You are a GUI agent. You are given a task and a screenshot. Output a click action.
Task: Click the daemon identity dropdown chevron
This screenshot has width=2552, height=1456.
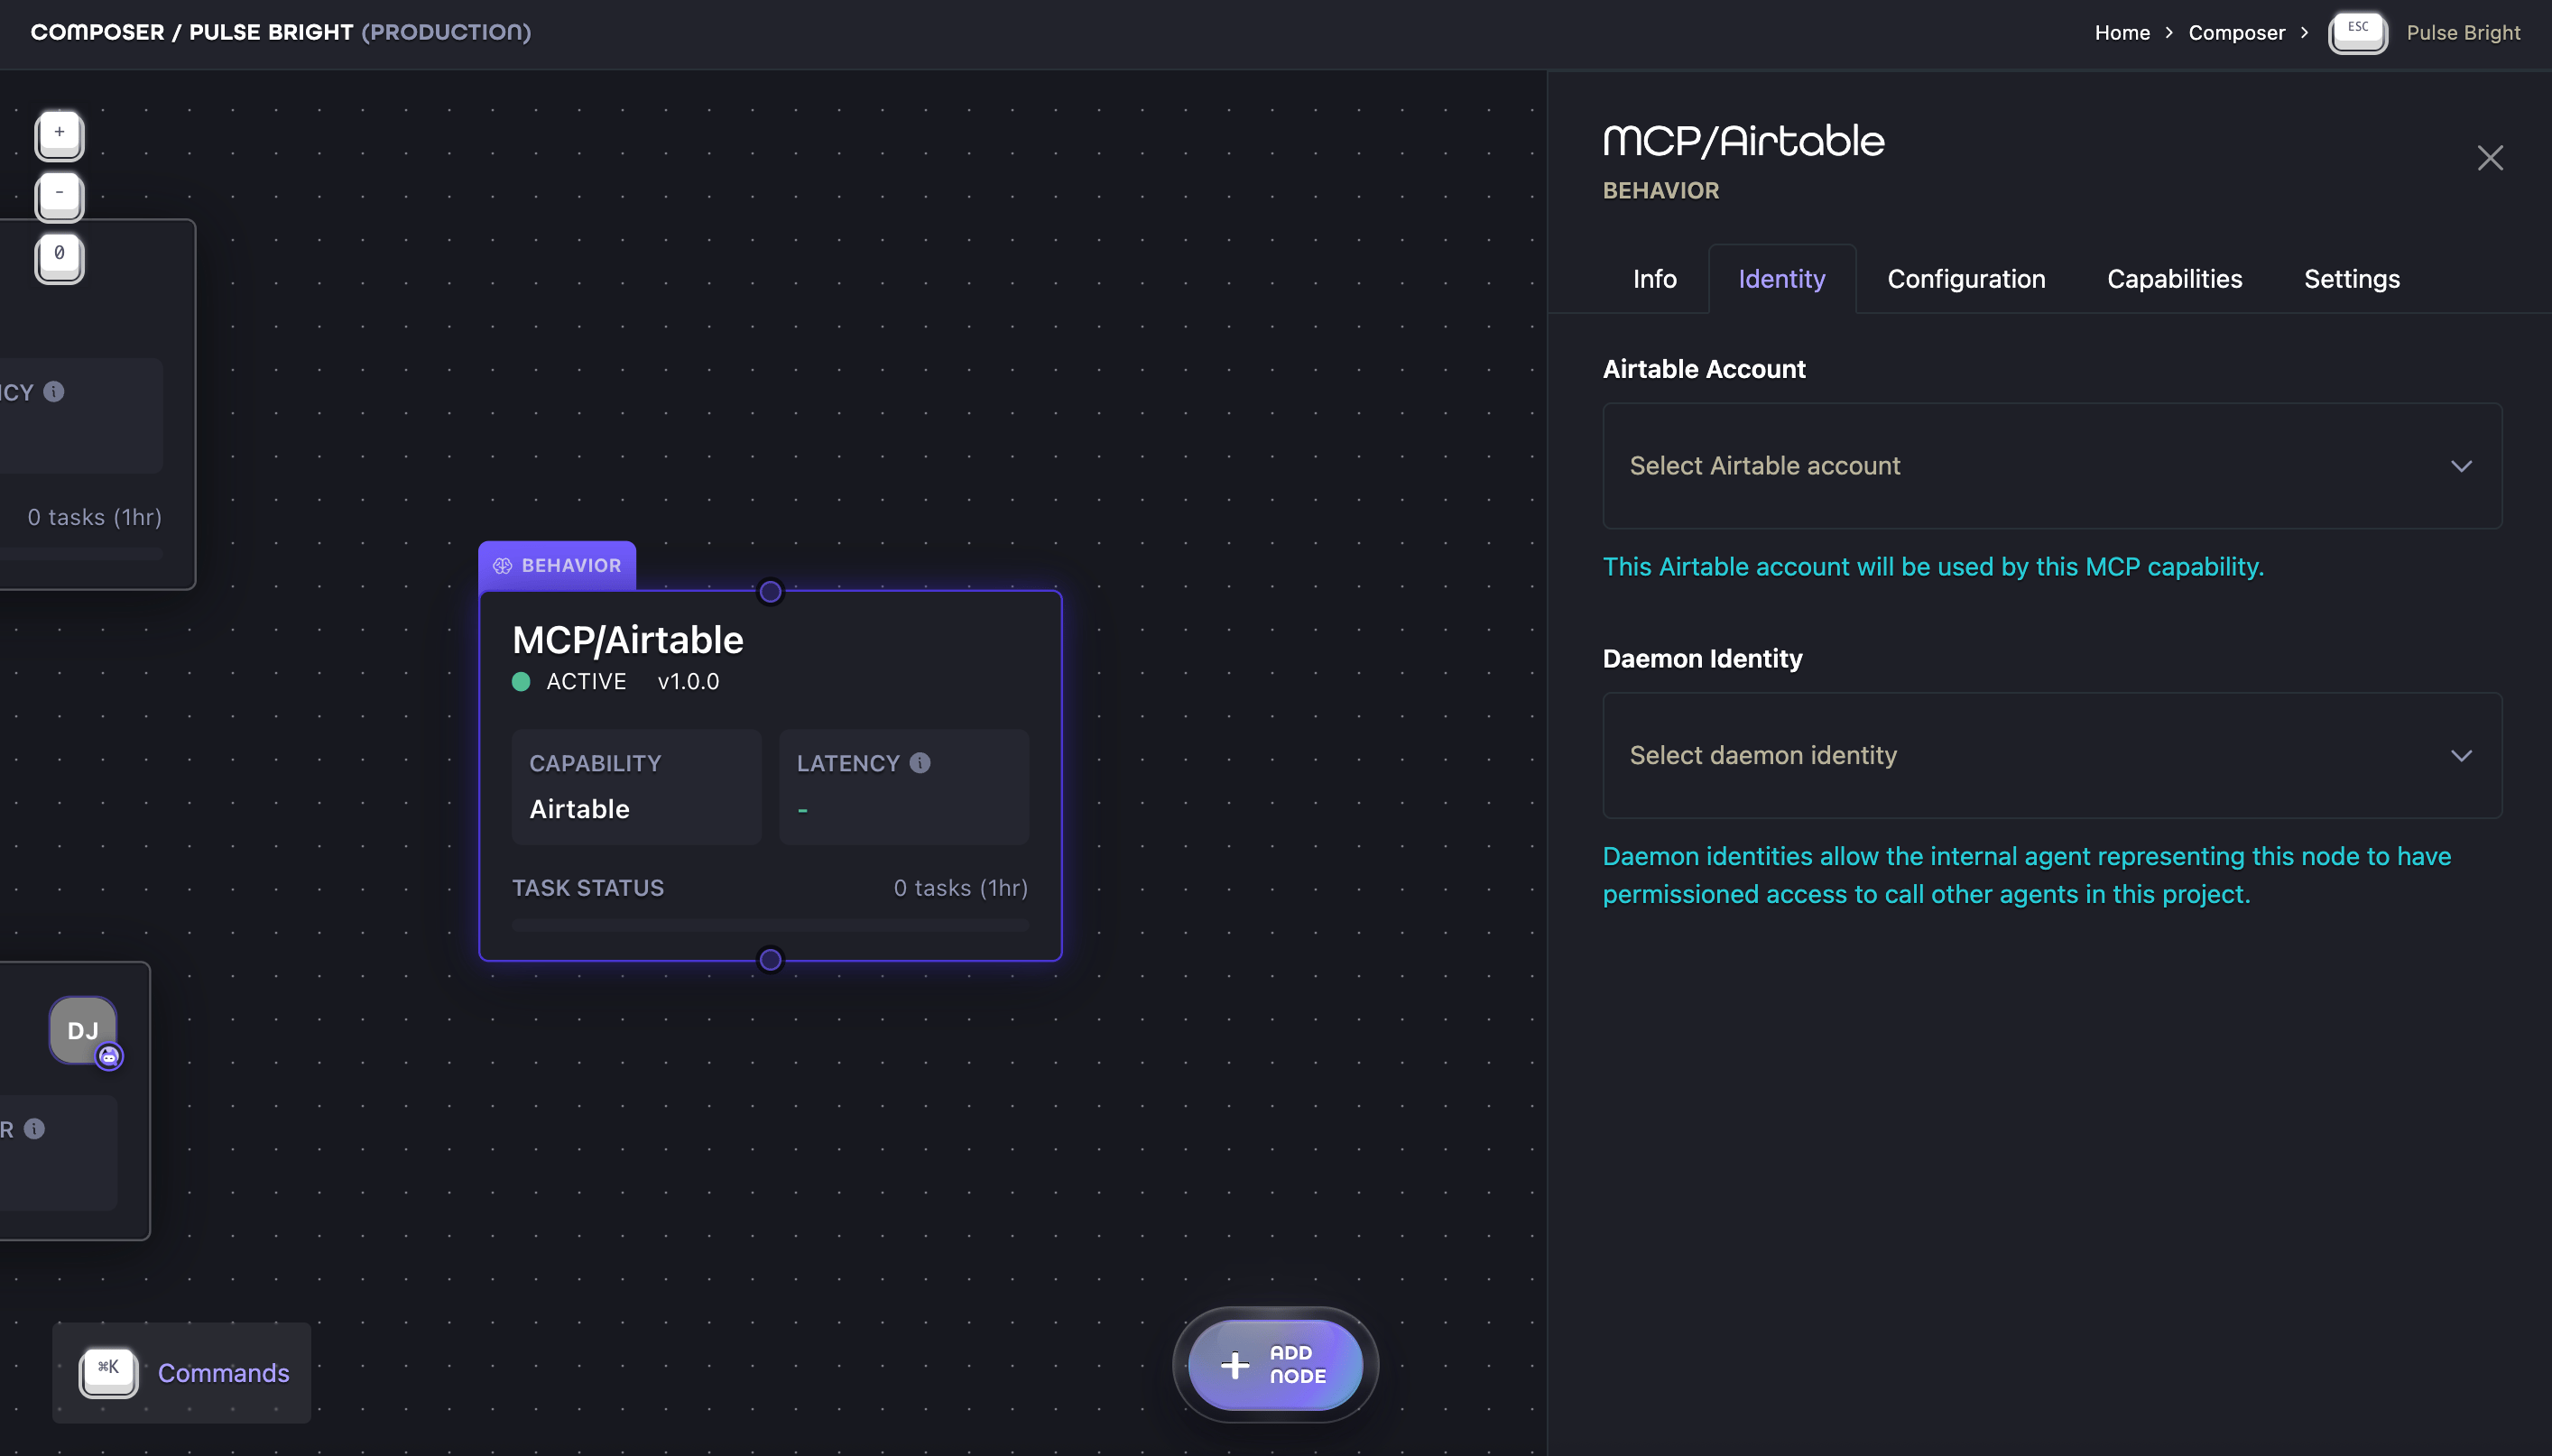(2461, 755)
